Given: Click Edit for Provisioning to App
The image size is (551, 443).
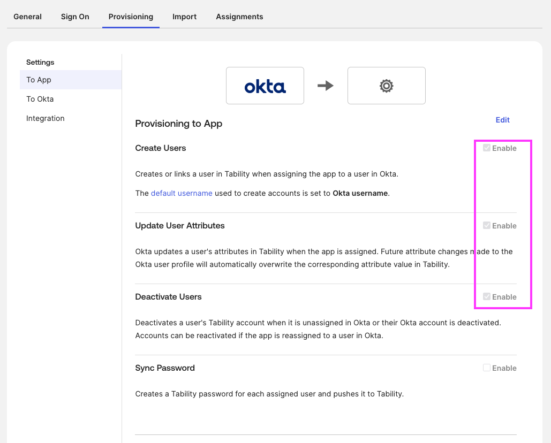Looking at the screenshot, I should click(502, 120).
